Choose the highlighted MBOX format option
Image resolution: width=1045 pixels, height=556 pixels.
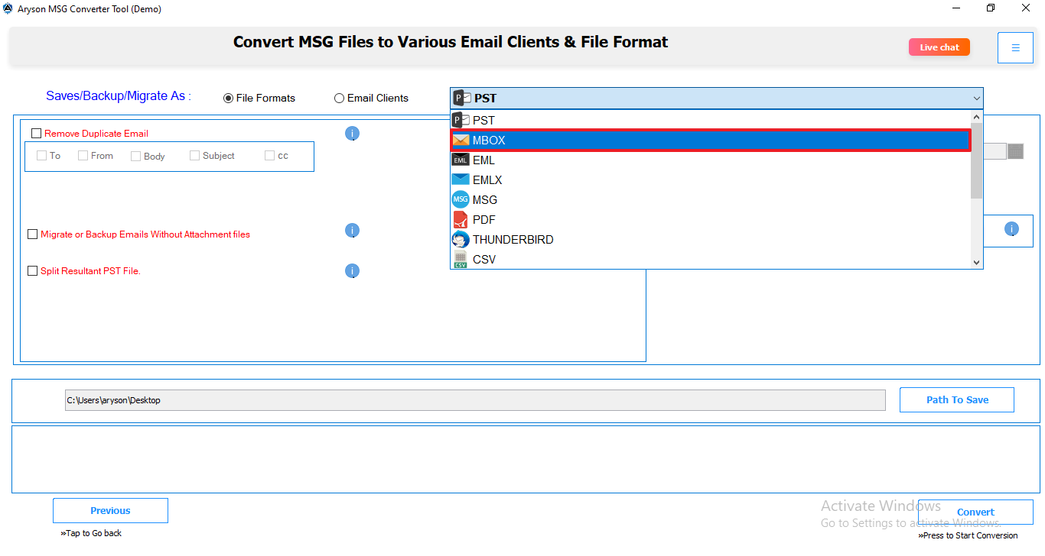pos(710,140)
